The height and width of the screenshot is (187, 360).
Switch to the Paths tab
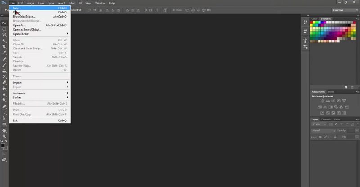337,119
